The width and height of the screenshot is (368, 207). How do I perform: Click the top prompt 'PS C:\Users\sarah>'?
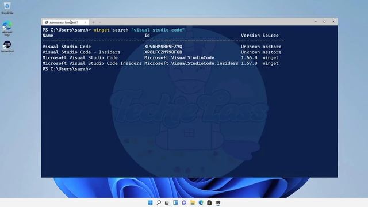(x=67, y=30)
